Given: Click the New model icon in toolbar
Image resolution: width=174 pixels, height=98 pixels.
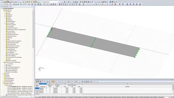Looking at the screenshot, I should 2,2.
